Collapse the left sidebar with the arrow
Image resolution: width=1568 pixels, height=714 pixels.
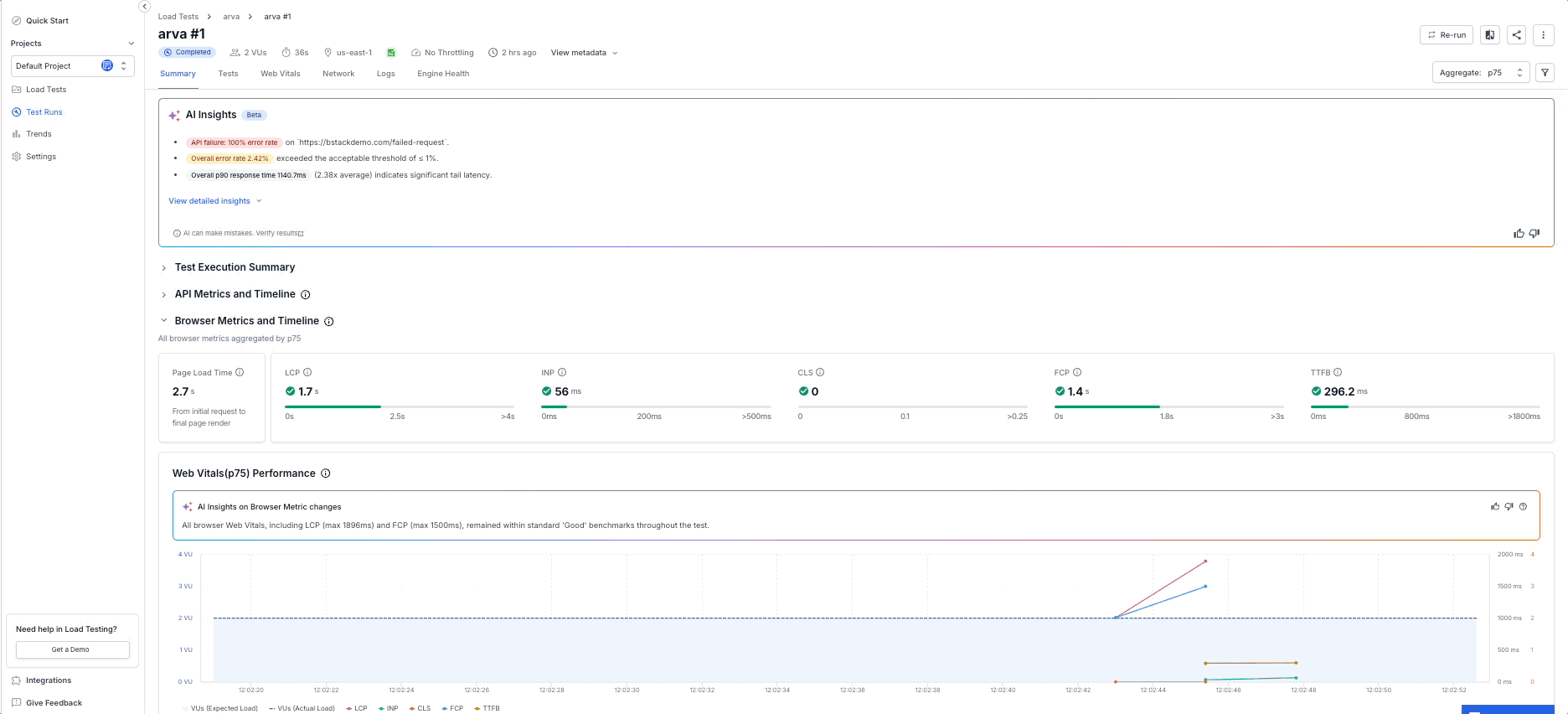point(144,6)
